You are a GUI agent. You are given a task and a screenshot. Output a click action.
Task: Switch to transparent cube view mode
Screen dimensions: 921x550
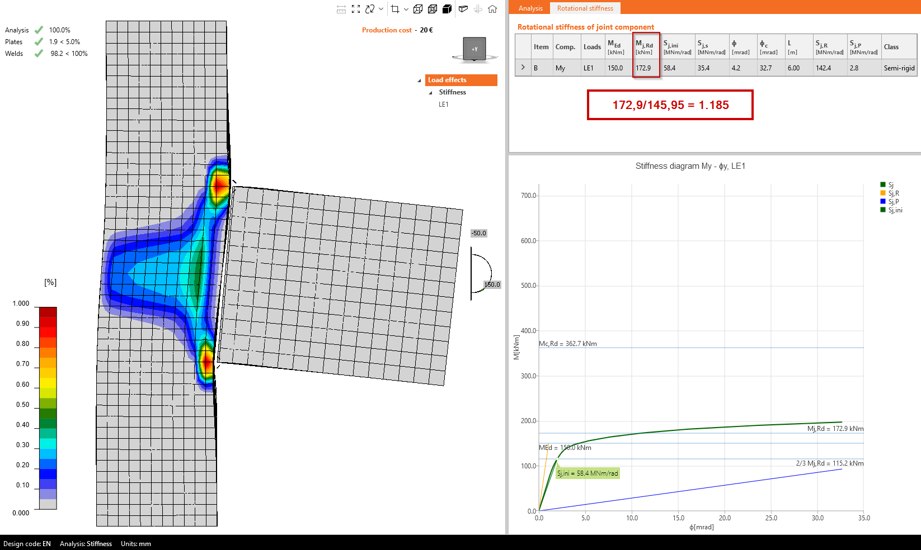click(x=433, y=9)
